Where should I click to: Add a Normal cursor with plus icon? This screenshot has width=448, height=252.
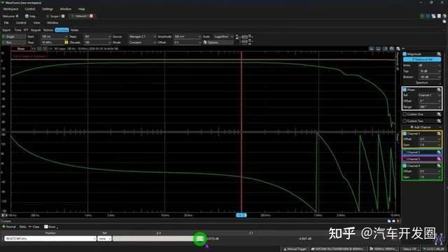click(3, 227)
